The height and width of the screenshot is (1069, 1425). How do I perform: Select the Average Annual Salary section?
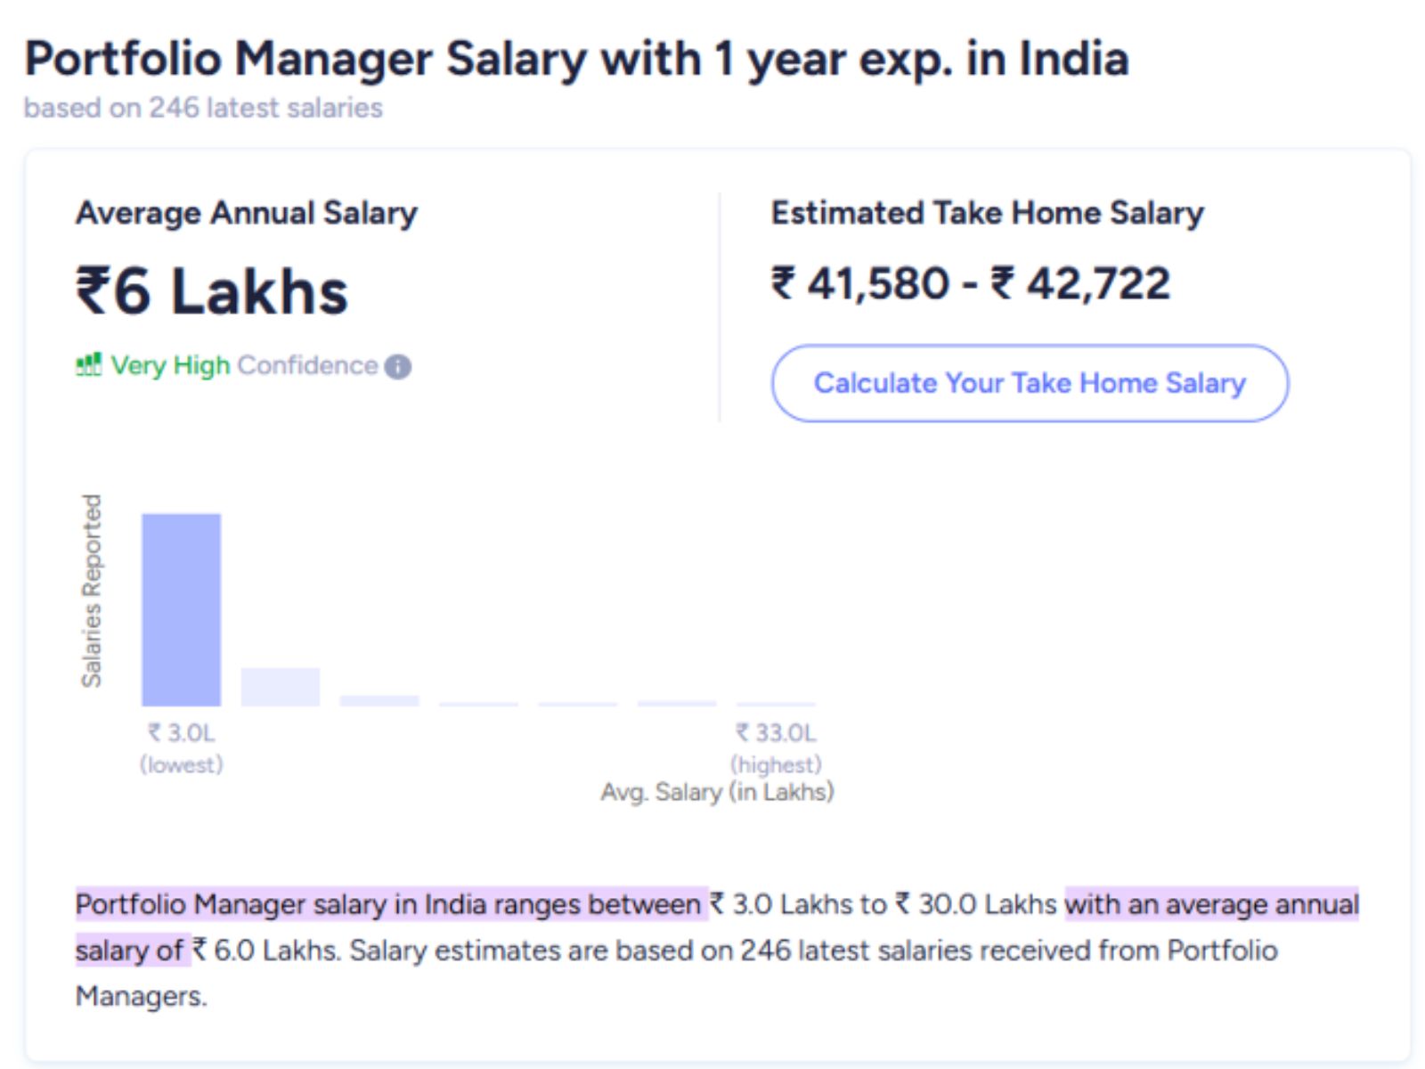point(248,212)
